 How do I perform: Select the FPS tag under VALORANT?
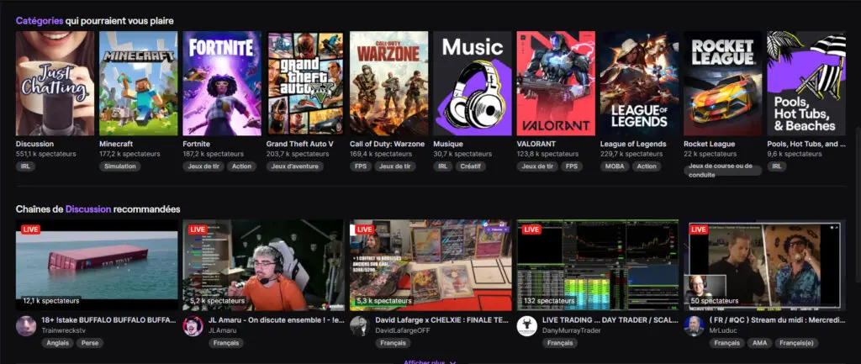pyautogui.click(x=572, y=166)
